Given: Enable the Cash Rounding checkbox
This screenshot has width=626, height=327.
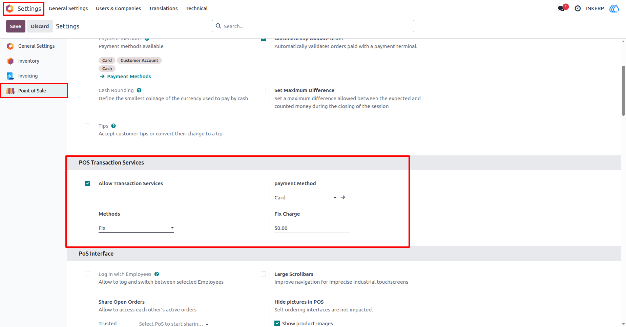Looking at the screenshot, I should point(87,90).
